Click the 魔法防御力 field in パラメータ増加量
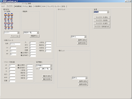This screenshot has height=99, width=132. [30, 68]
